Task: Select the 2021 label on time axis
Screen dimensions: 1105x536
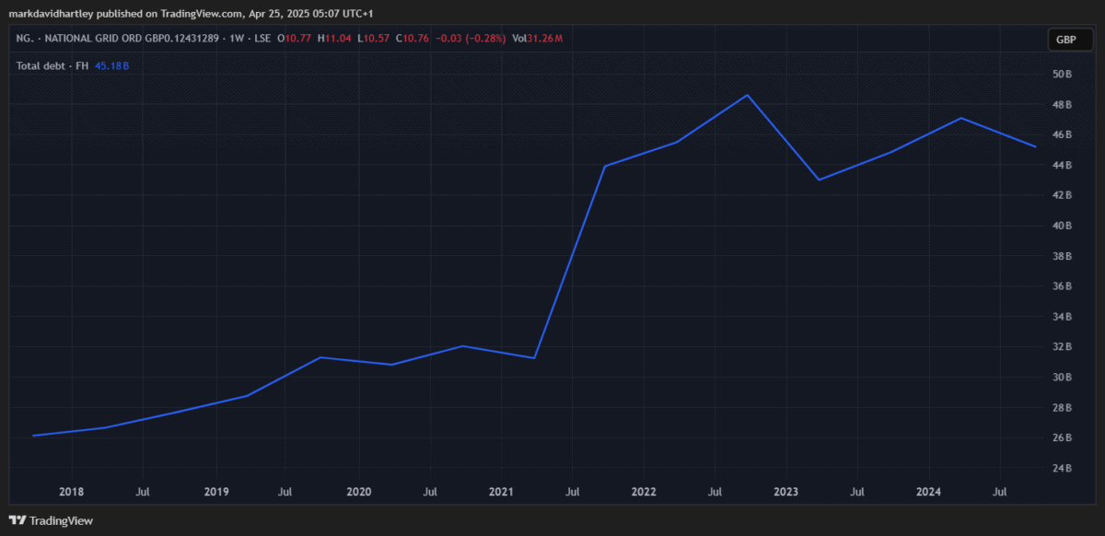Action: [x=501, y=493]
